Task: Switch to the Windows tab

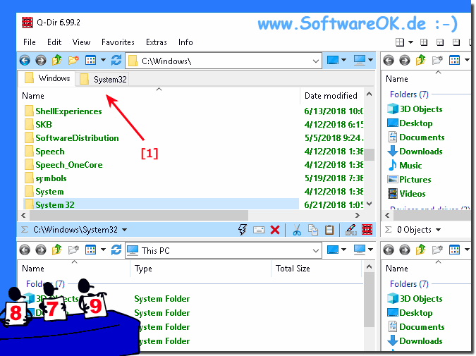Action: (47, 78)
